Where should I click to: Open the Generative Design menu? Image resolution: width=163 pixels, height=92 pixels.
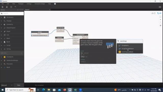(x=40, y=4)
